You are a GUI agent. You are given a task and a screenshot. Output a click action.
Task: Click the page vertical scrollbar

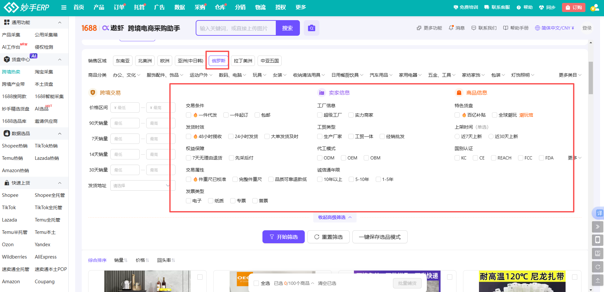591,78
